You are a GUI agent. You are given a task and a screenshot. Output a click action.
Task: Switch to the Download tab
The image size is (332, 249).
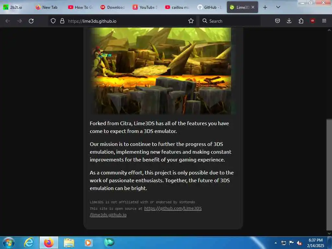pos(113,7)
